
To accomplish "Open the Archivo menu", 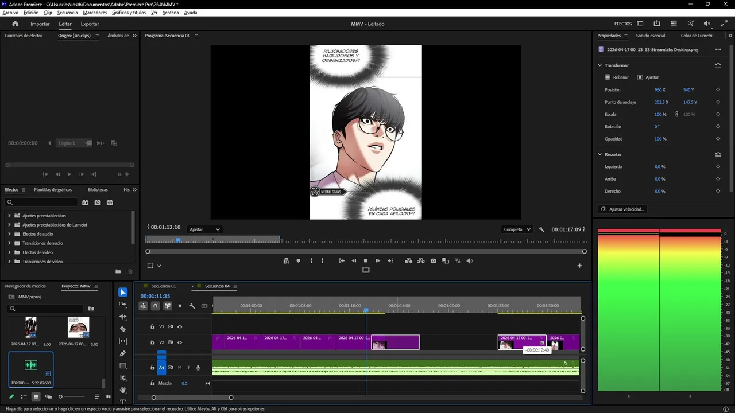I will (10, 13).
